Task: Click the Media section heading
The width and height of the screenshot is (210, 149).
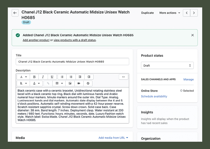Action: coord(20,138)
